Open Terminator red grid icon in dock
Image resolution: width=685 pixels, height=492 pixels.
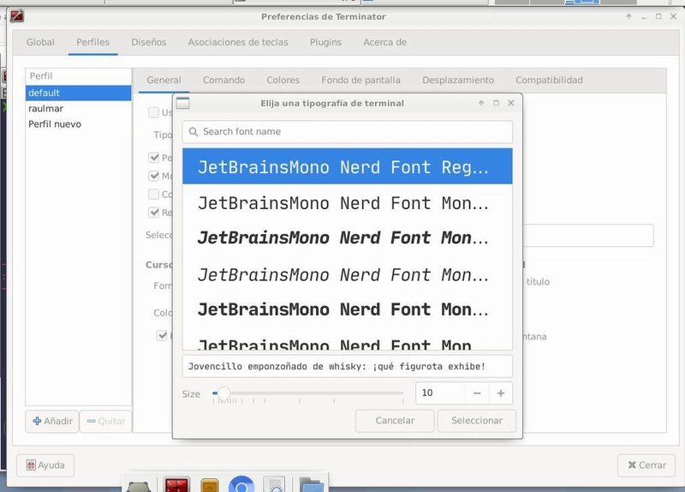pos(177,484)
